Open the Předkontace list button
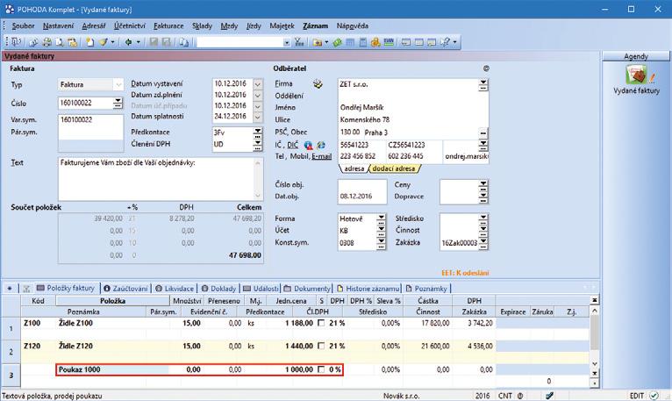The width and height of the screenshot is (672, 401). point(257,132)
